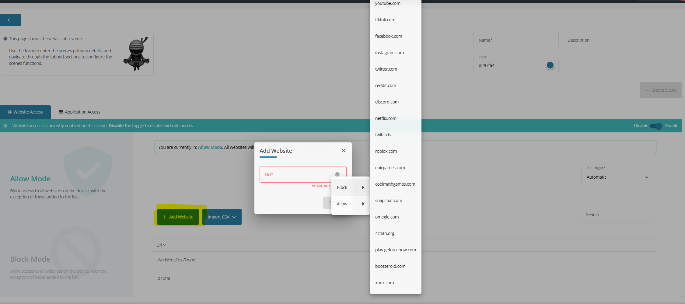The image size is (685, 304).
Task: Click the Allow Mode link in the notice
Action: coord(210,147)
